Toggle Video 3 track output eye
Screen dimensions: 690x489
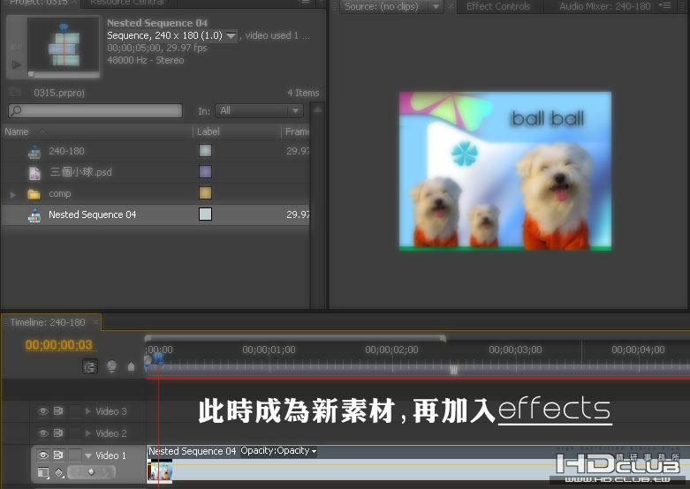click(x=43, y=411)
